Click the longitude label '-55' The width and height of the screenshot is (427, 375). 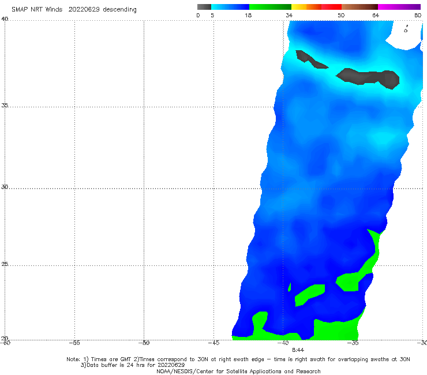[x=74, y=343]
